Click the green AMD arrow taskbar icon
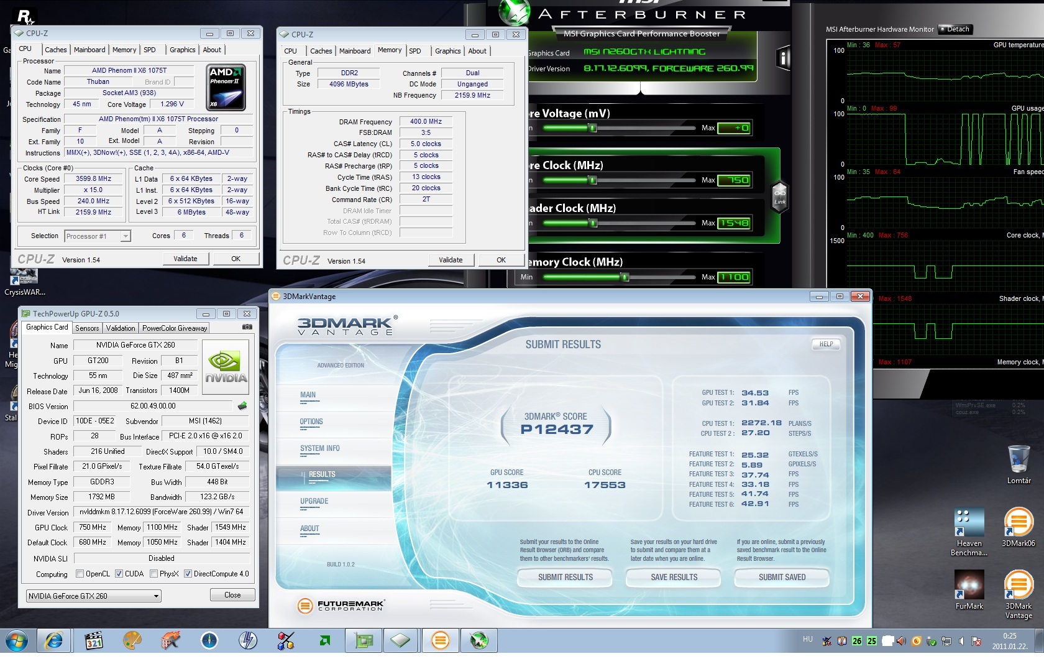The height and width of the screenshot is (669, 1044). click(x=325, y=640)
